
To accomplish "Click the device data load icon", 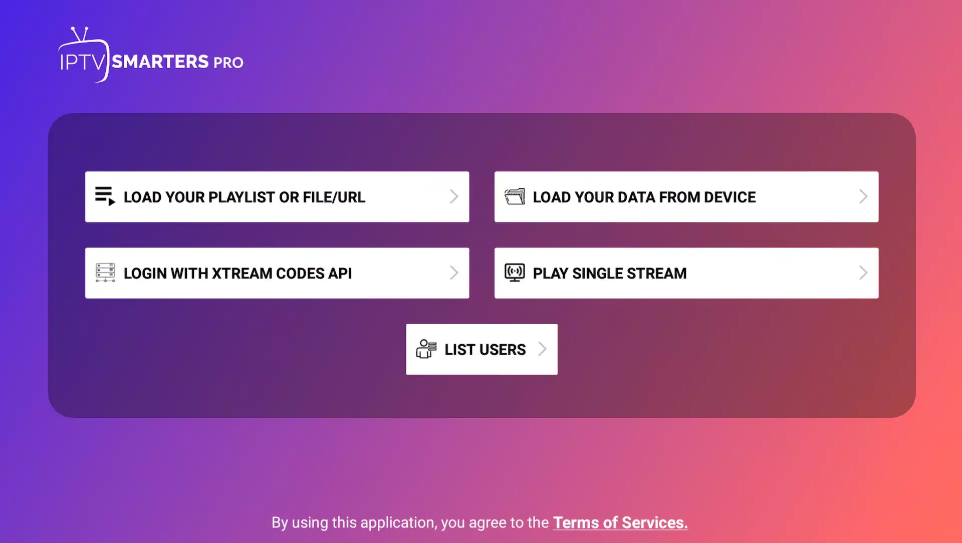I will tap(514, 196).
